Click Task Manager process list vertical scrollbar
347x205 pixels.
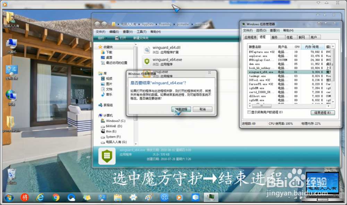(333, 74)
